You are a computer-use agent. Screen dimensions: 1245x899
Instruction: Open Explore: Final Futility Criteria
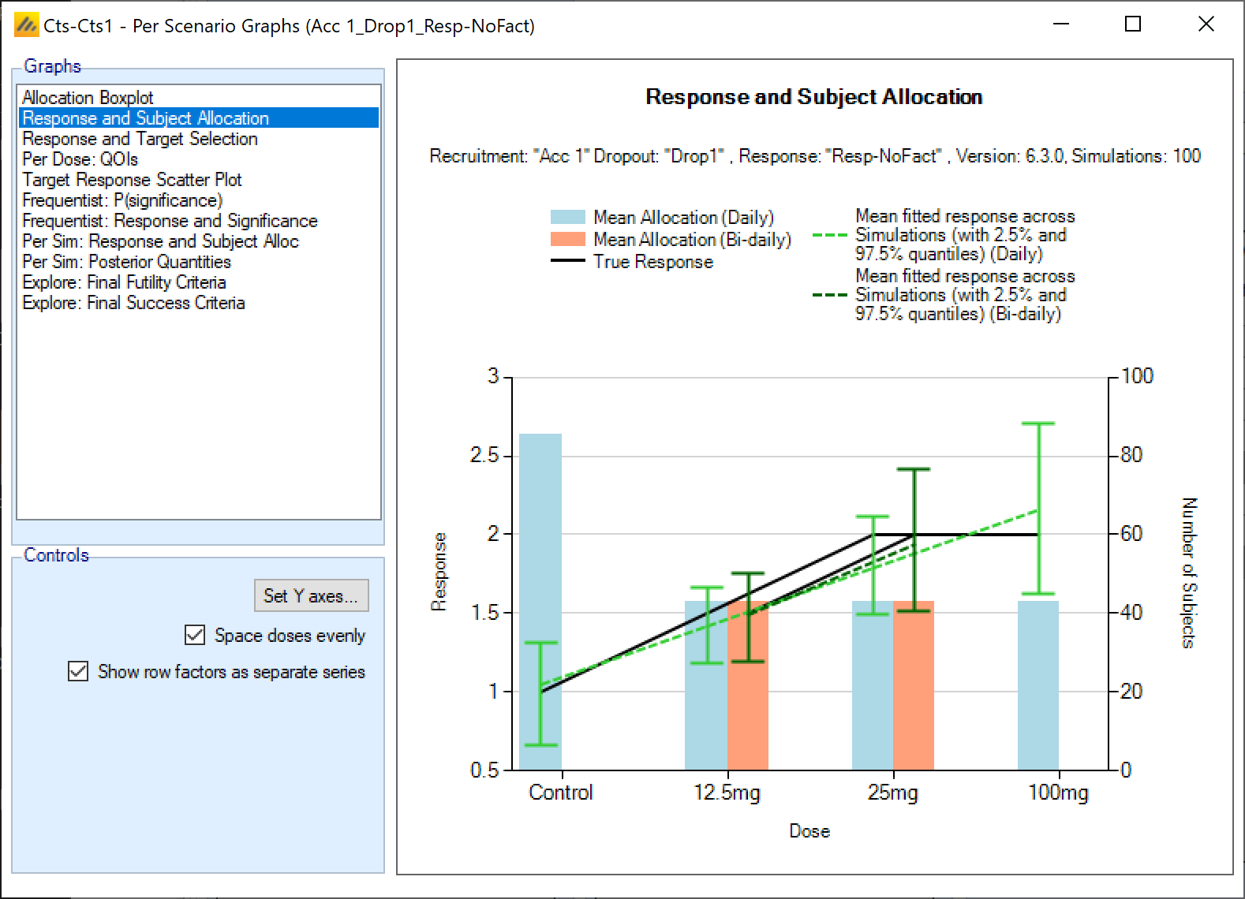[124, 282]
